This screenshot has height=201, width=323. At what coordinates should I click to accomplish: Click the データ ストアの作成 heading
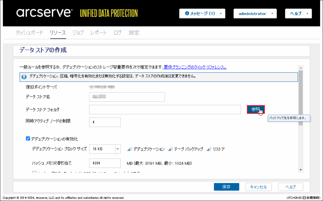click(x=43, y=50)
